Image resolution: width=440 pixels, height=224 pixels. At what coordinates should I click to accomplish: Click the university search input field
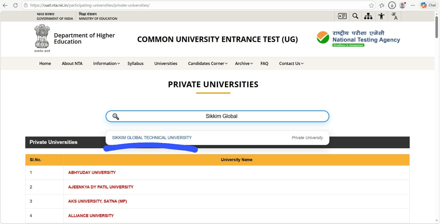click(221, 116)
